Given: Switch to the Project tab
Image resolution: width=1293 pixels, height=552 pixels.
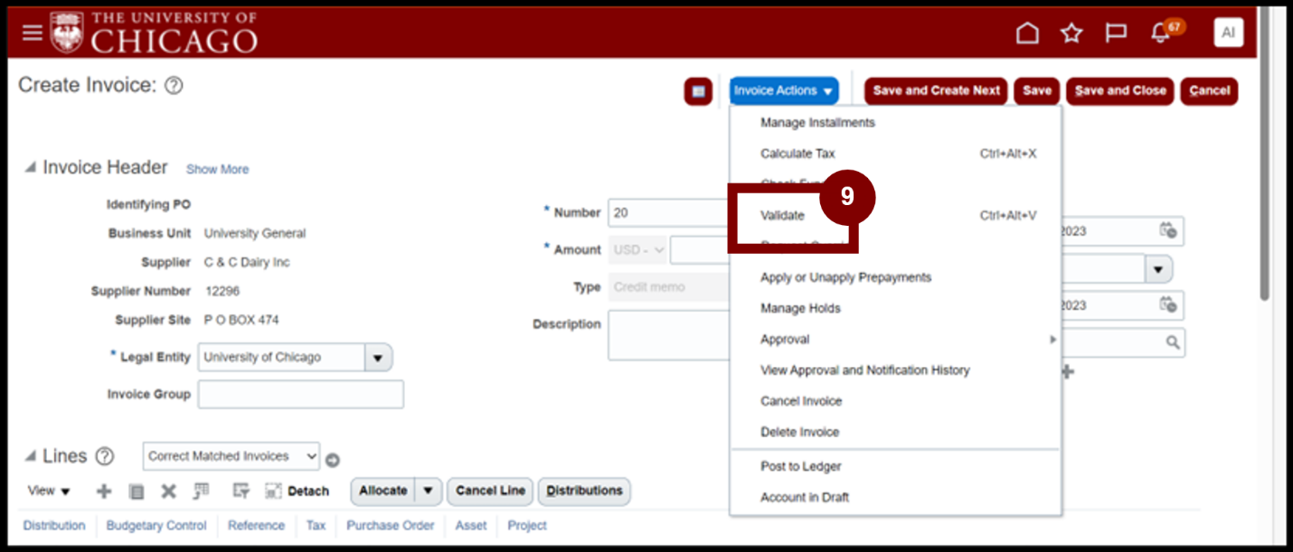Looking at the screenshot, I should click(x=527, y=526).
